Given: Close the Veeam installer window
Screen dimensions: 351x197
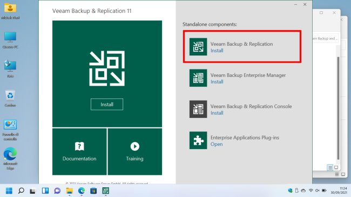Looking at the screenshot, I should point(305,4).
